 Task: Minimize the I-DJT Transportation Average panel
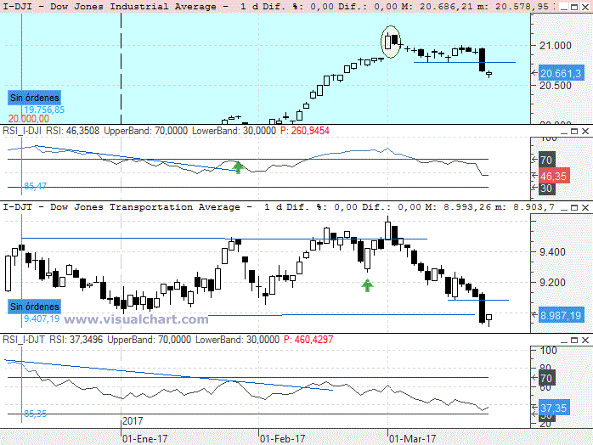click(563, 207)
